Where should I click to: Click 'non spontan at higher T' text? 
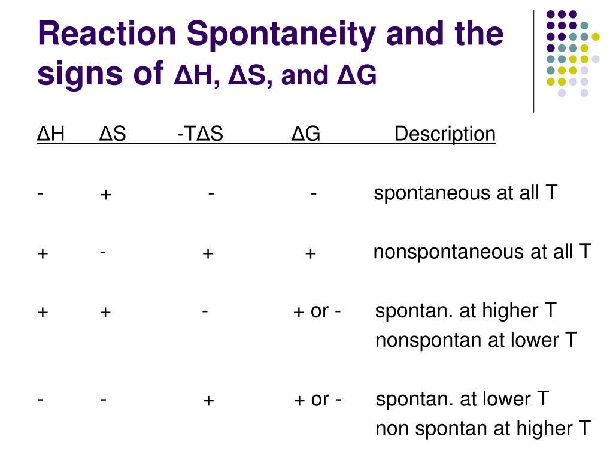(483, 428)
